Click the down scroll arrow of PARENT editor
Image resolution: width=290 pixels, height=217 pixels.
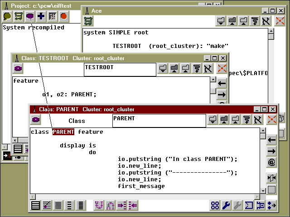[x=262, y=190]
